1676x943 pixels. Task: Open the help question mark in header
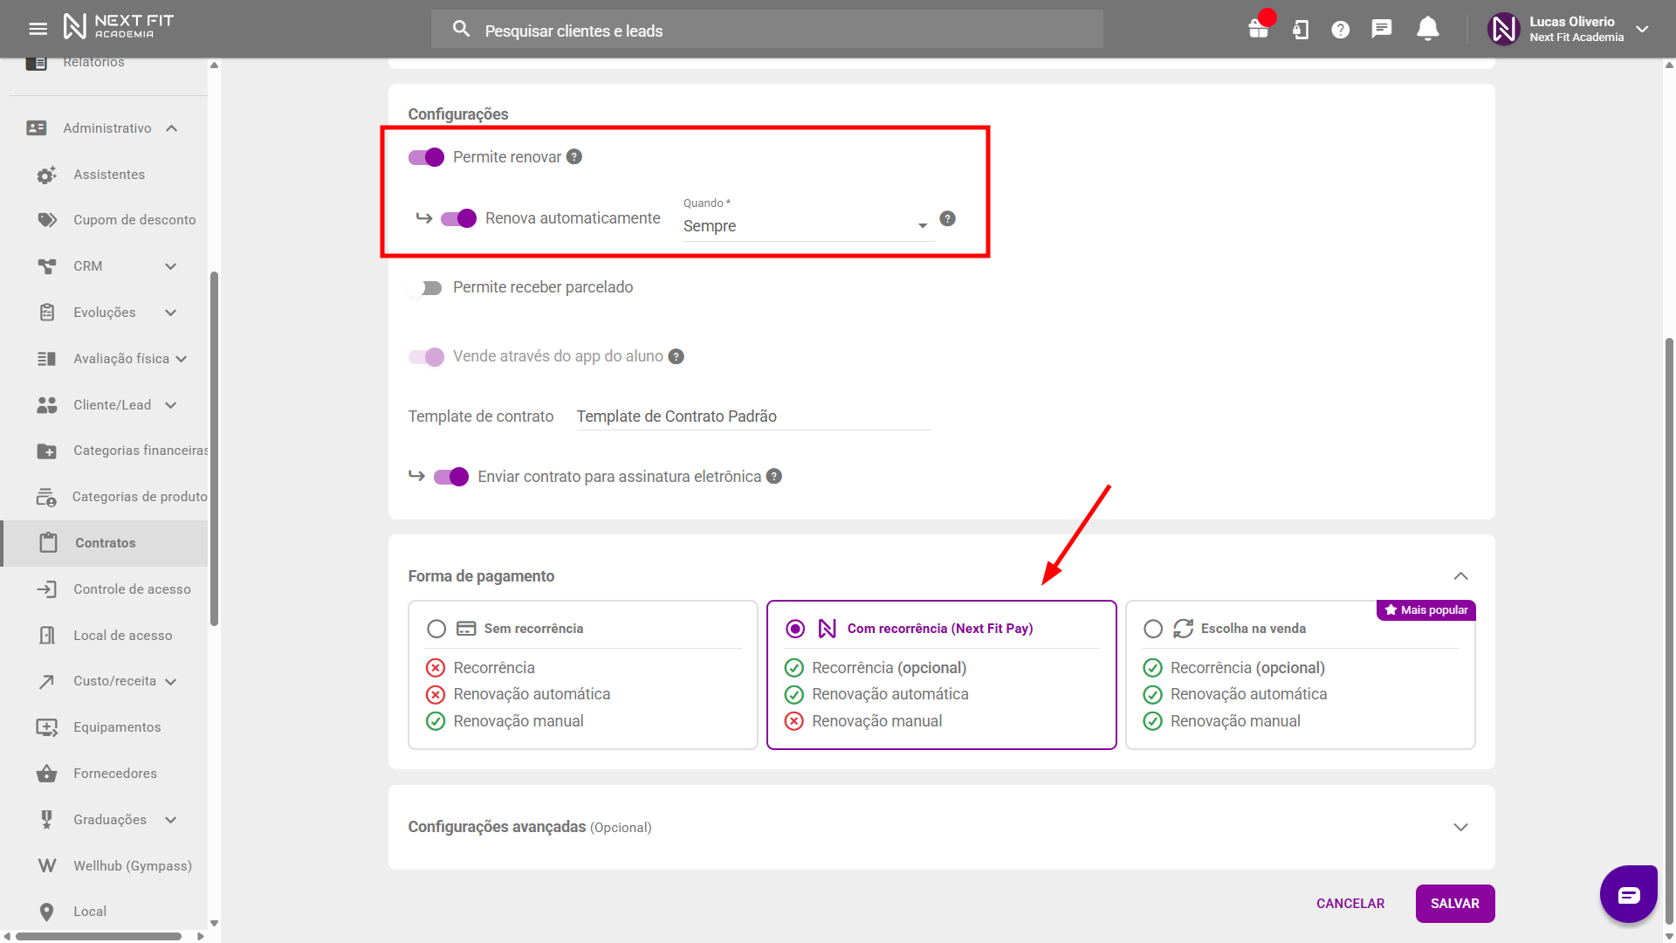(1340, 30)
